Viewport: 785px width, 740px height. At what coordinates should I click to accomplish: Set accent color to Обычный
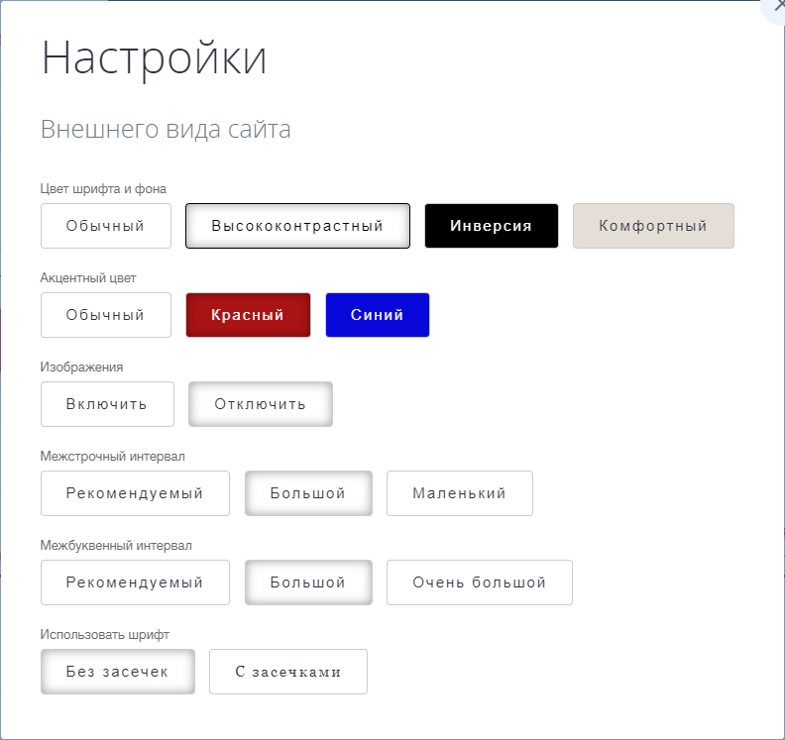pyautogui.click(x=106, y=315)
